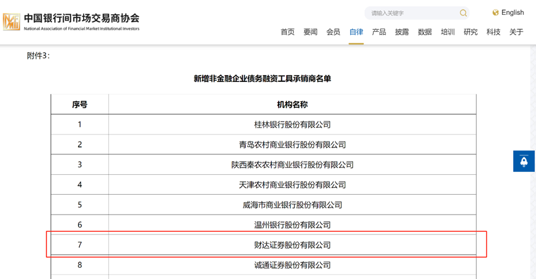Open the 会员 menu item

[x=333, y=32]
